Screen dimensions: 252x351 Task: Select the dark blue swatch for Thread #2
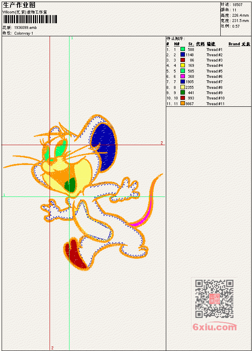[182, 54]
